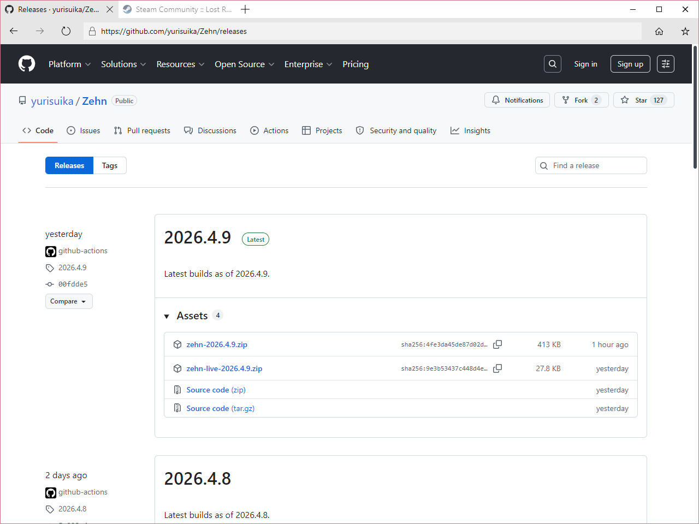The width and height of the screenshot is (699, 524).
Task: Open the Discussions tab
Action: pos(210,130)
